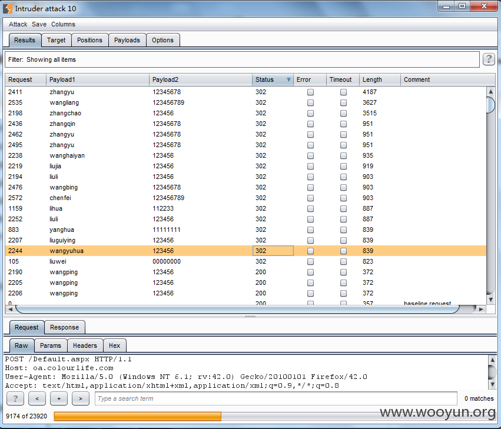Sort results by Payload2 column

[200, 79]
